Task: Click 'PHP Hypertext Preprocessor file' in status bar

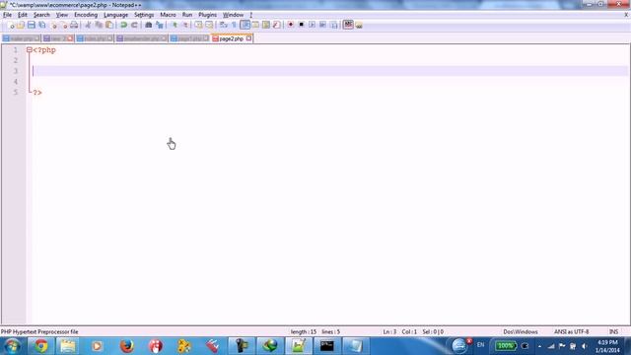Action: pyautogui.click(x=39, y=332)
